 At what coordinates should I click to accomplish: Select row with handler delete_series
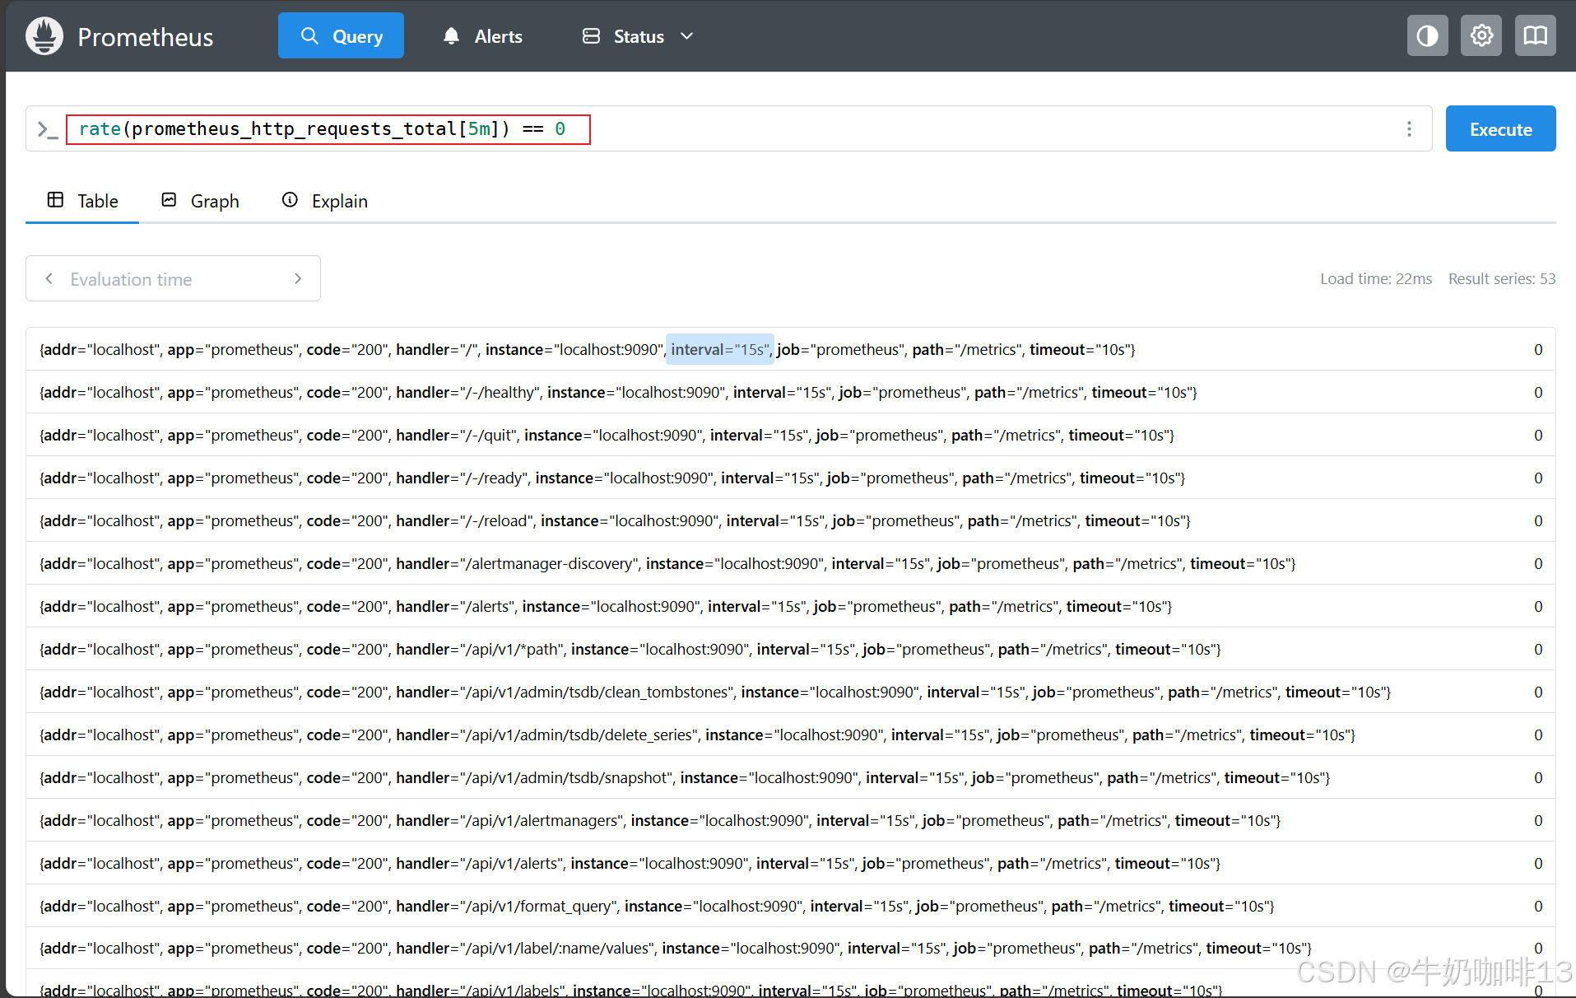coord(790,735)
